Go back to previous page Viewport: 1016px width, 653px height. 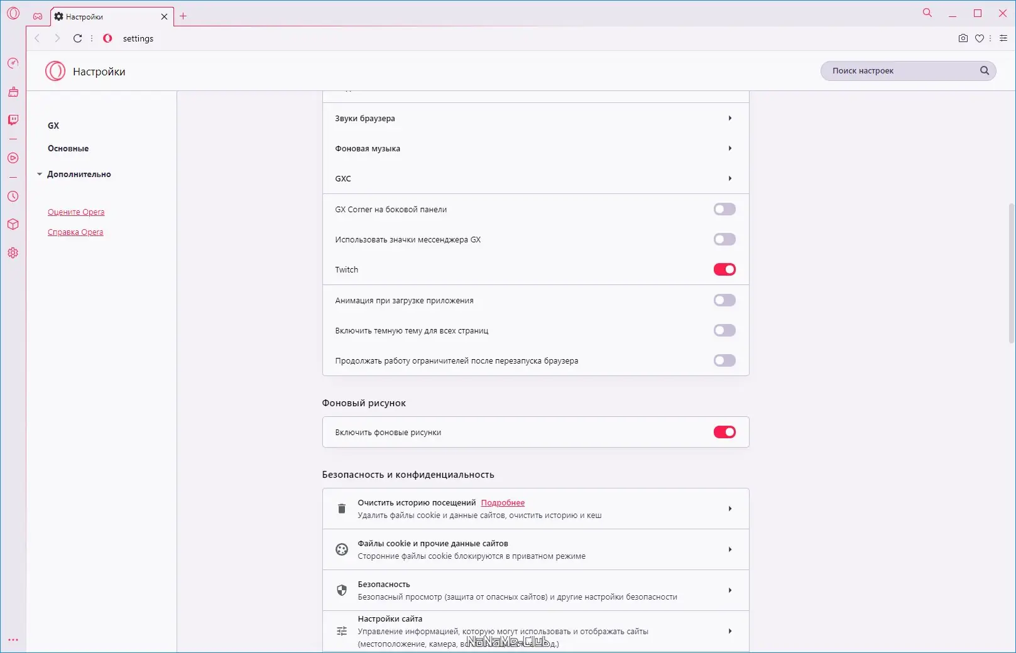(x=37, y=38)
